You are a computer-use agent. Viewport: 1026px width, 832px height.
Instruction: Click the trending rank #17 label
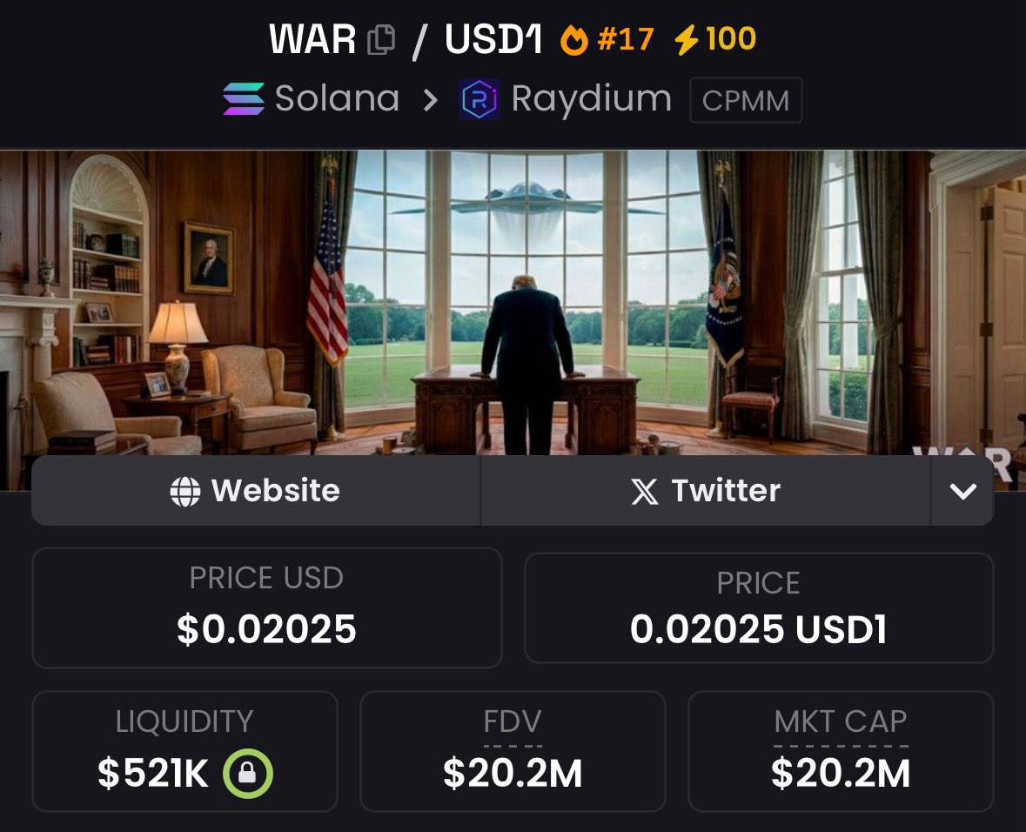click(626, 39)
